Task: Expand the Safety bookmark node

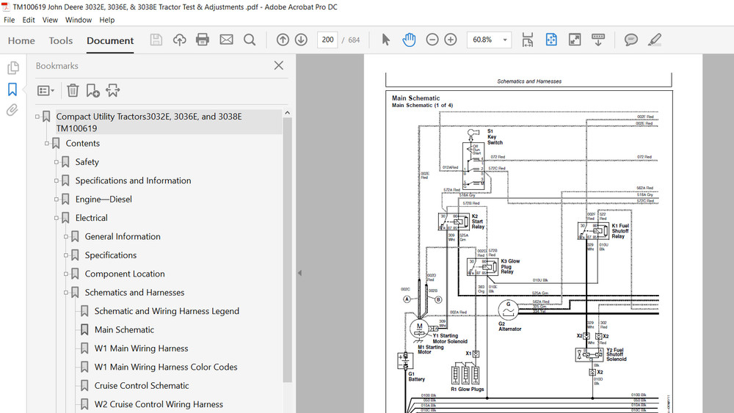Action: click(57, 162)
